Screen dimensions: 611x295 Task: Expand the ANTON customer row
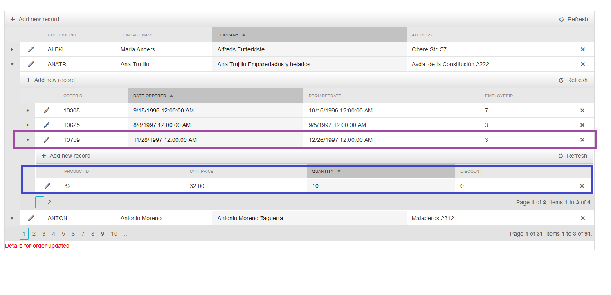[x=12, y=218]
